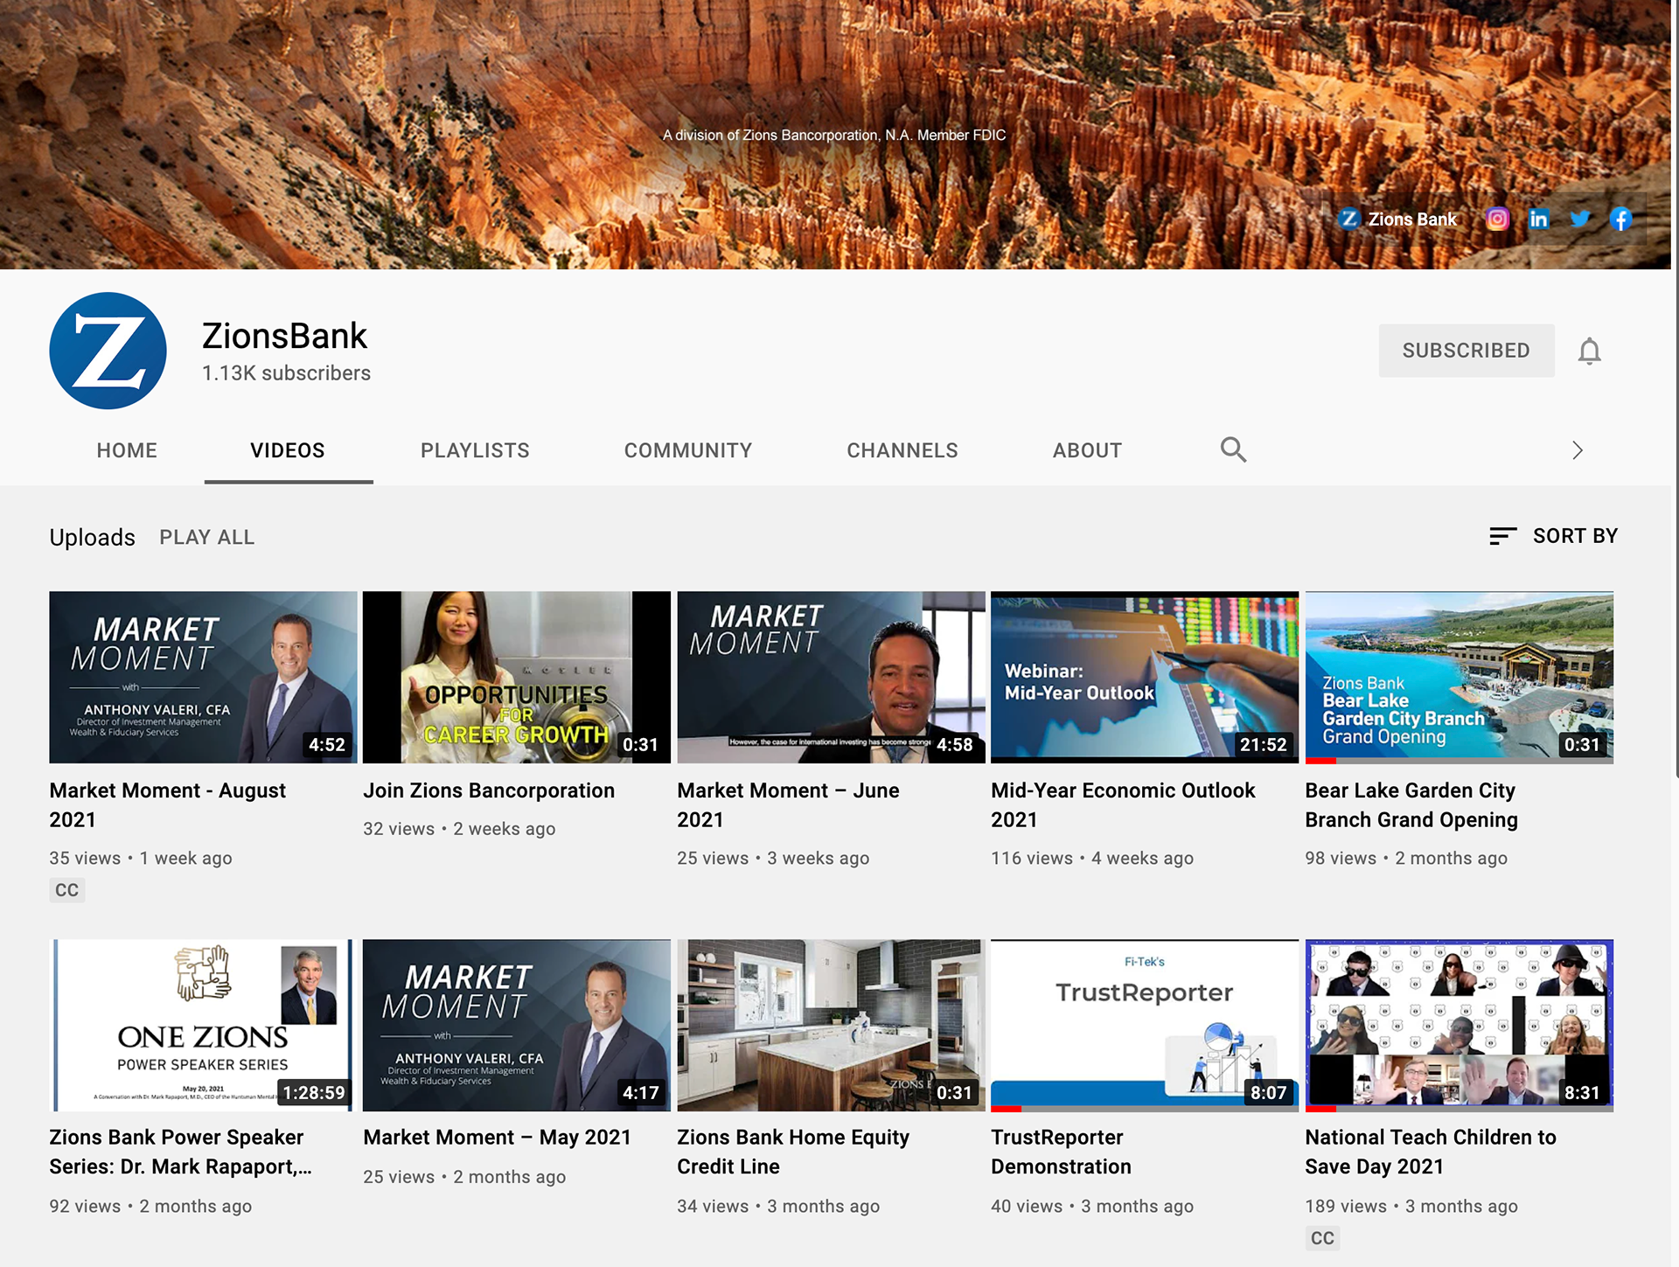Switch to the HOME tab
Screen dimensions: 1679x1267
click(127, 450)
